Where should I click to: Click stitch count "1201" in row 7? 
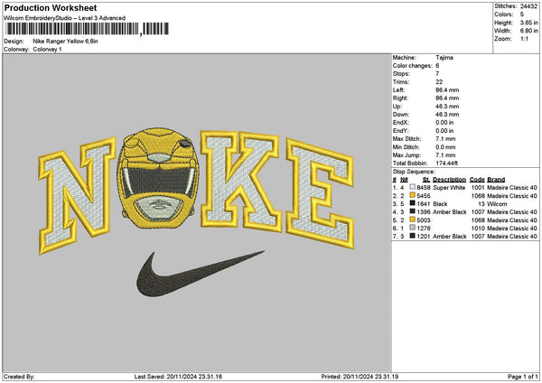[x=424, y=237]
